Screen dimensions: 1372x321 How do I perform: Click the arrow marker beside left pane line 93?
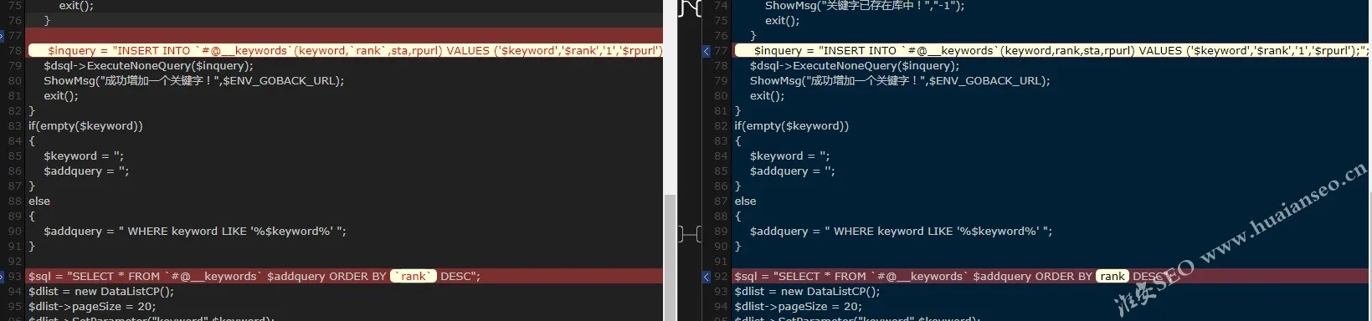coord(3,277)
